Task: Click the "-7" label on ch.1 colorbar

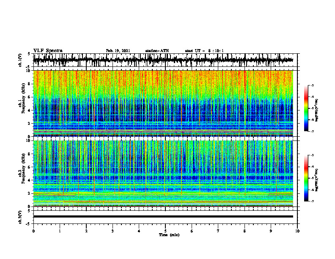Action: click(x=312, y=131)
